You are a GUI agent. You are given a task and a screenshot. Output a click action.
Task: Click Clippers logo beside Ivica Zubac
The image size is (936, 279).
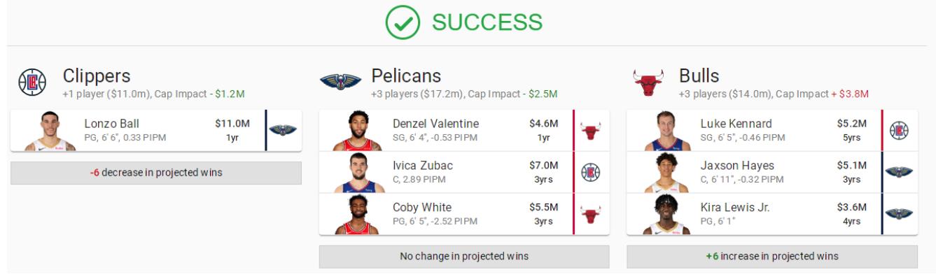click(x=592, y=172)
